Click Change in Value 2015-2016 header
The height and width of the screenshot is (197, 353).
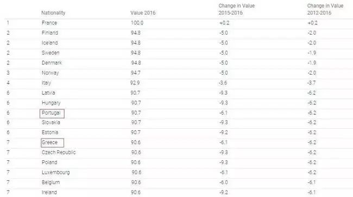coord(237,9)
